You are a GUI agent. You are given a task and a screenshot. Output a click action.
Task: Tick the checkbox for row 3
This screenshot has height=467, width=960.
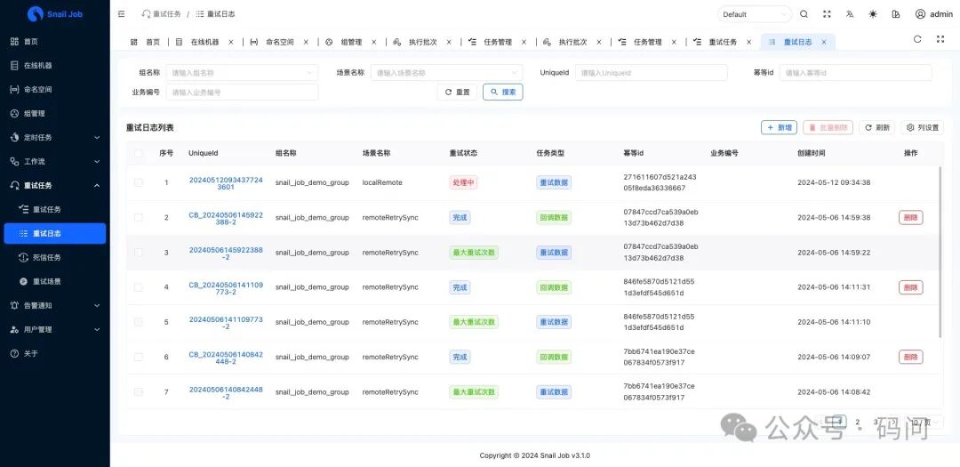pyautogui.click(x=139, y=253)
